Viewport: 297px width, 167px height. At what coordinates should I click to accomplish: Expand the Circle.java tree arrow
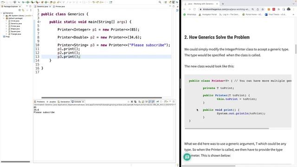coord(6,21)
